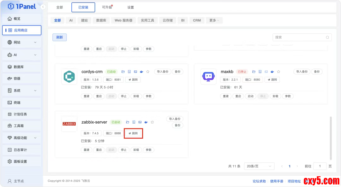
Task: Open the 20条/页 page size dropdown
Action: 259,166
